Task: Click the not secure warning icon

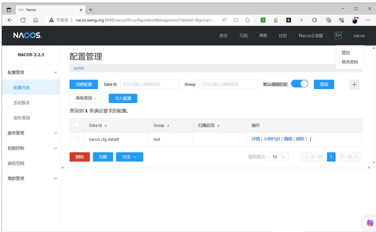Action: pos(51,20)
